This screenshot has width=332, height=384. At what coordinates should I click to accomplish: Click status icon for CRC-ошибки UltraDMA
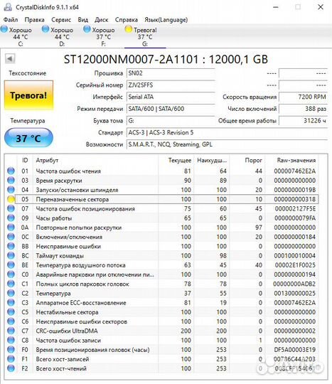11,331
